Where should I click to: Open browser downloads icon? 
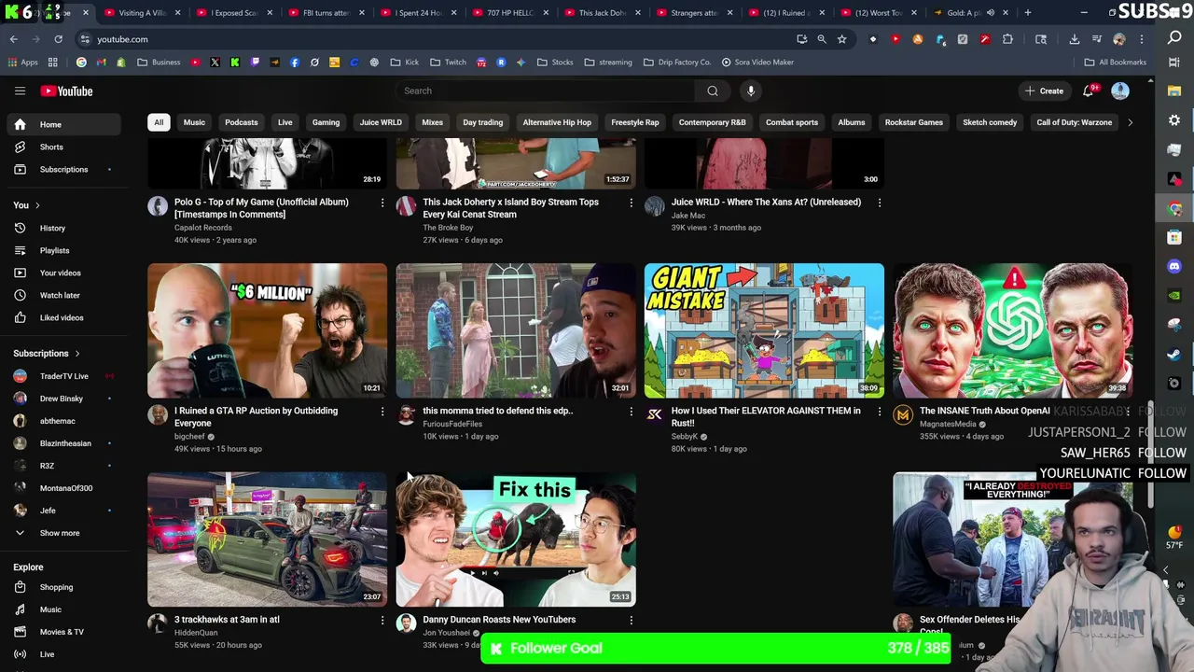(x=1074, y=39)
